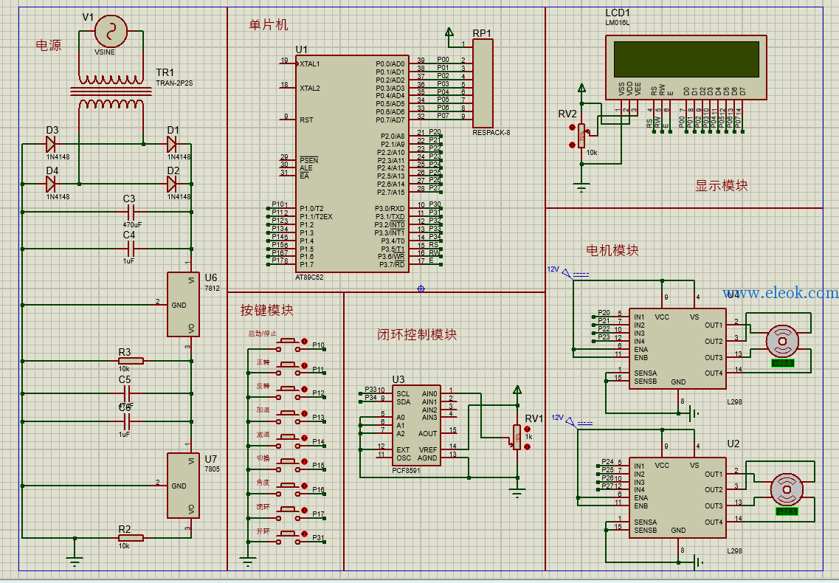Image resolution: width=839 pixels, height=583 pixels.
Task: Click the U2 L298 motor driver
Action: tap(677, 498)
